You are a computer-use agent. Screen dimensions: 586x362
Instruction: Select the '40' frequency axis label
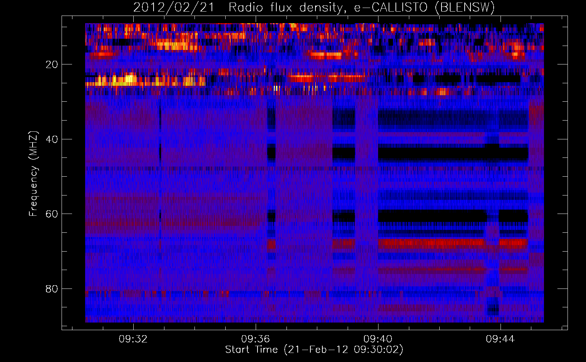pos(52,139)
